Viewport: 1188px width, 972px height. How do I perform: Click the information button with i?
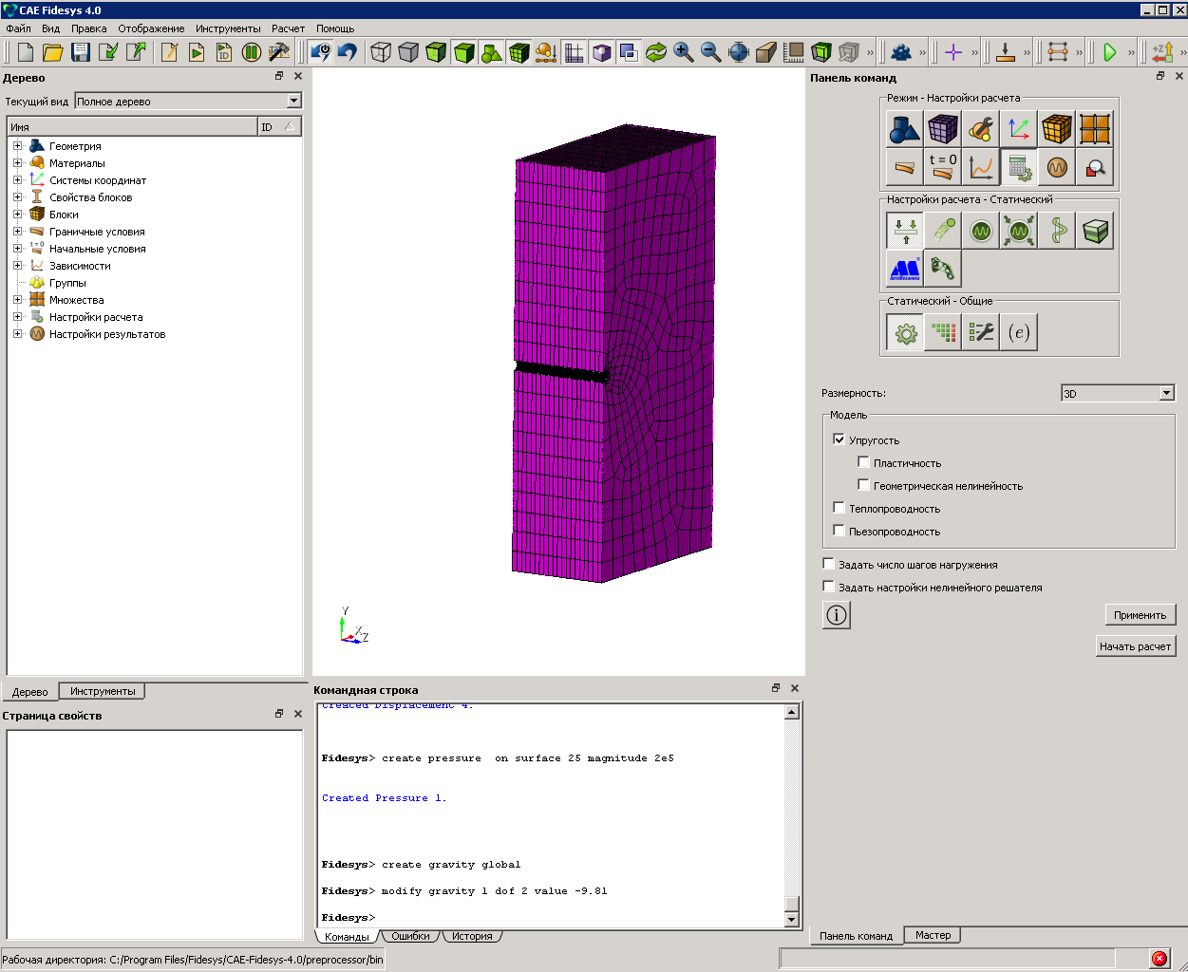(836, 615)
